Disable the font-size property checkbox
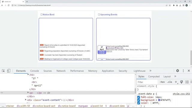 point(139,97)
